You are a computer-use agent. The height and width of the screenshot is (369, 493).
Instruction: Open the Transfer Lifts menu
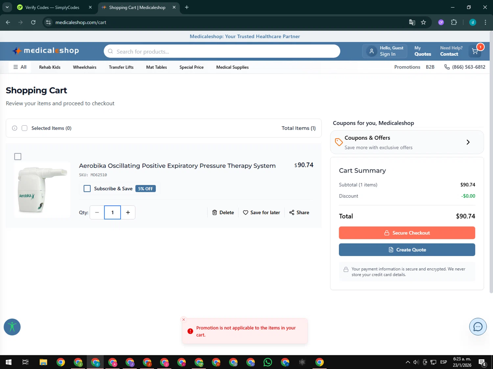121,67
